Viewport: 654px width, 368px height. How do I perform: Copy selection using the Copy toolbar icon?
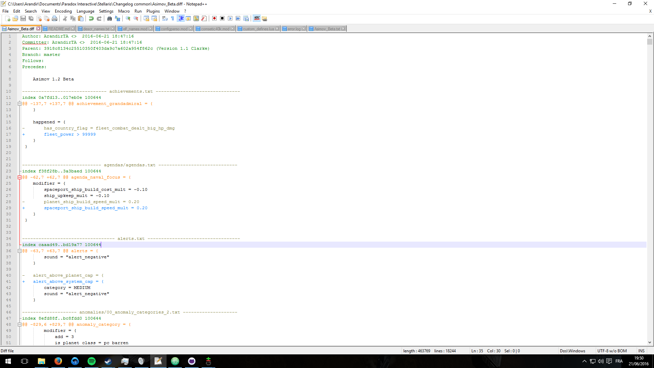(x=73, y=18)
